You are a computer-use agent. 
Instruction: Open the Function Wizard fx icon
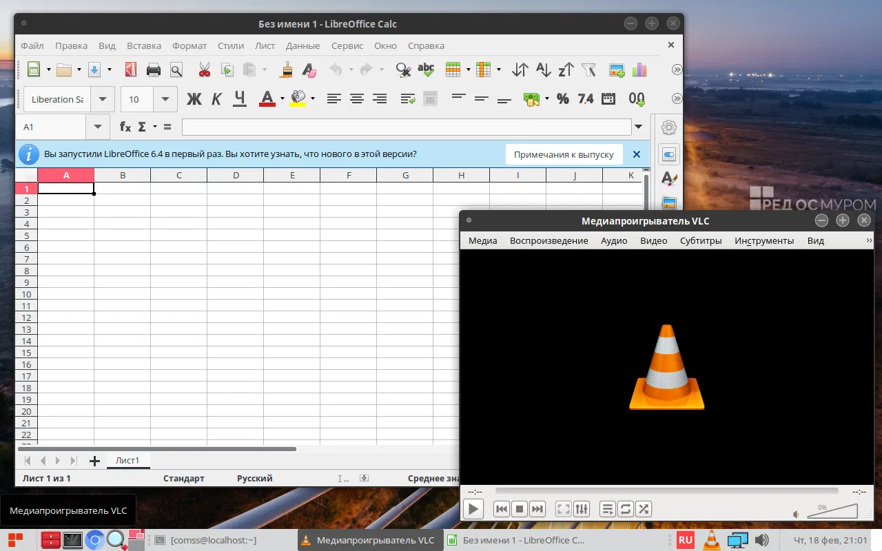tap(125, 127)
